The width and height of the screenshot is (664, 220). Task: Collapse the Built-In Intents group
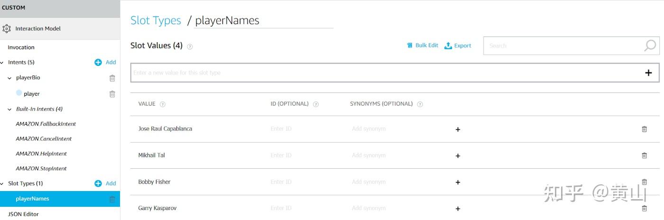(9, 109)
